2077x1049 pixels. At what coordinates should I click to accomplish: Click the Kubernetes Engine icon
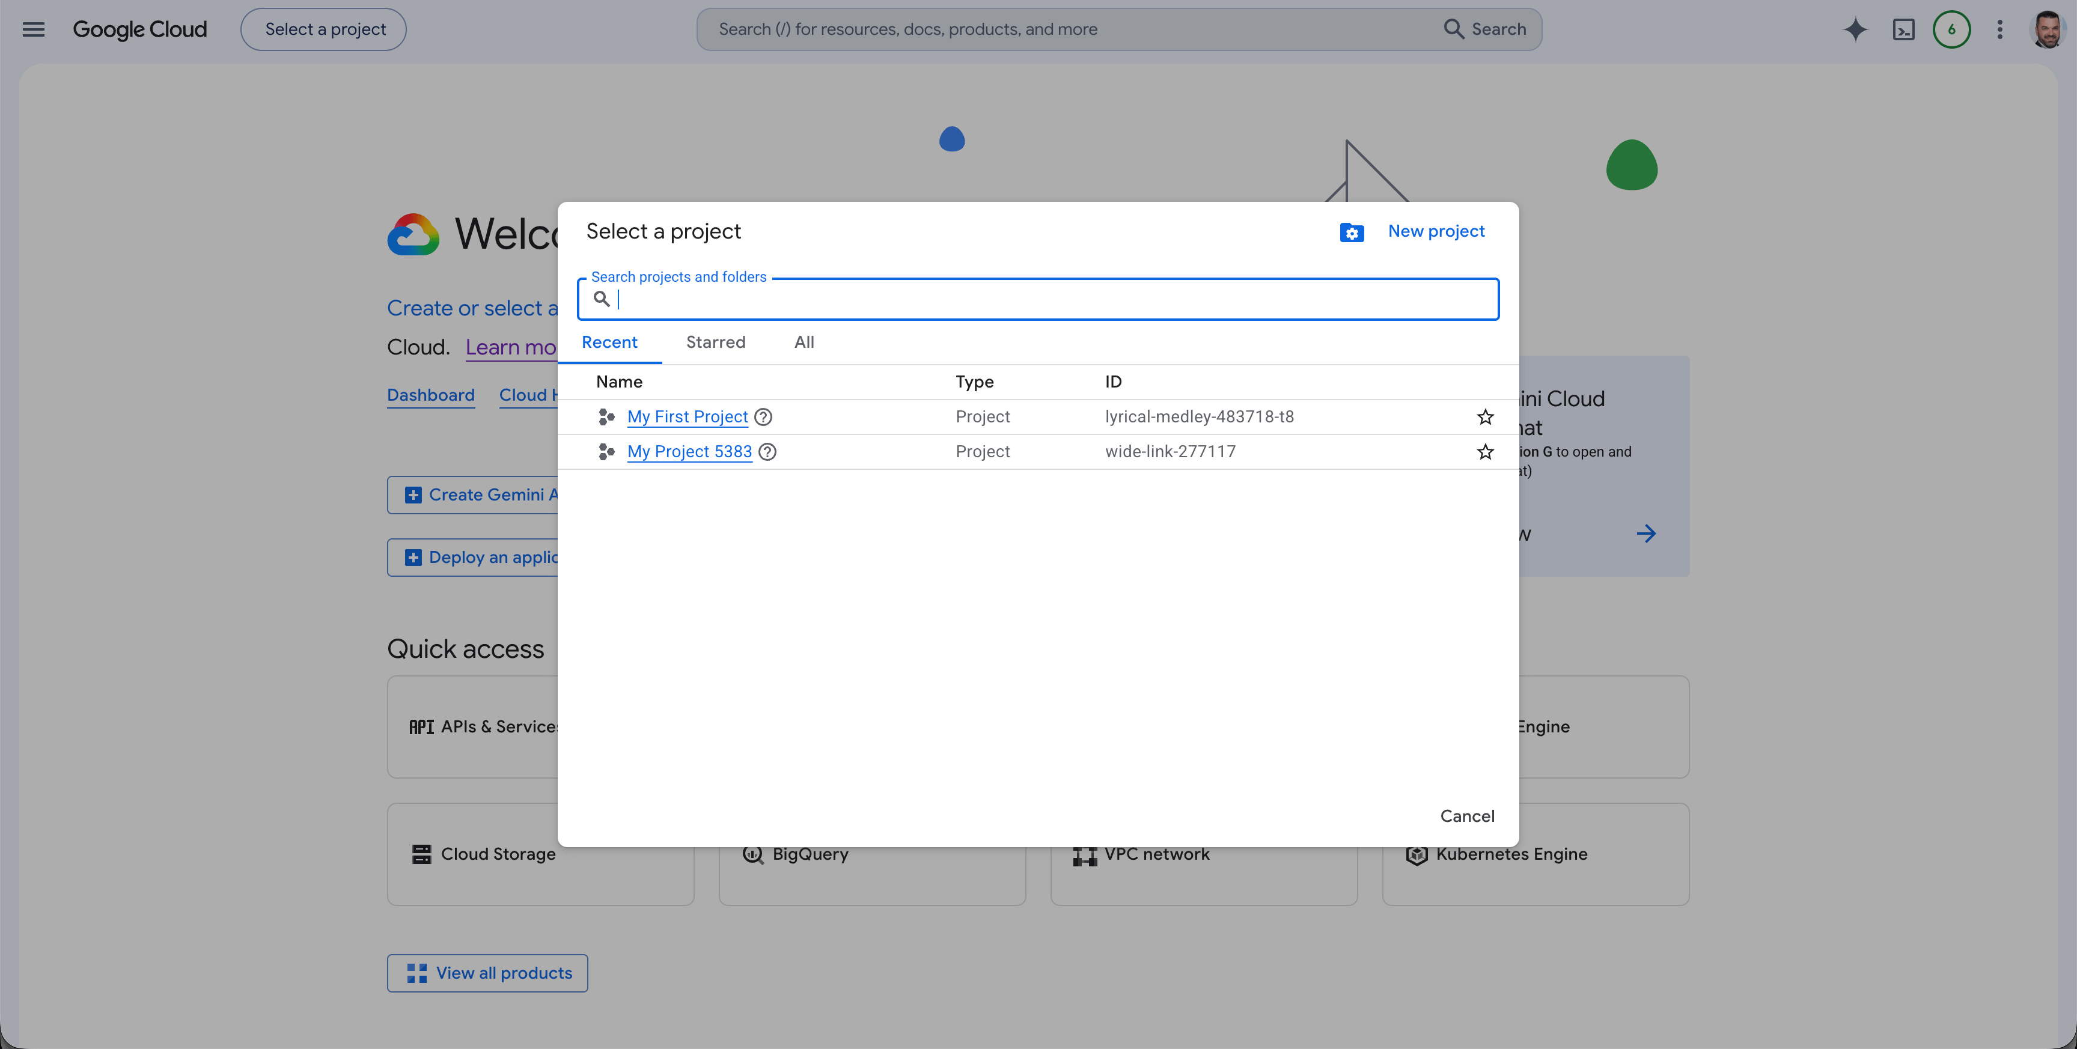1417,855
